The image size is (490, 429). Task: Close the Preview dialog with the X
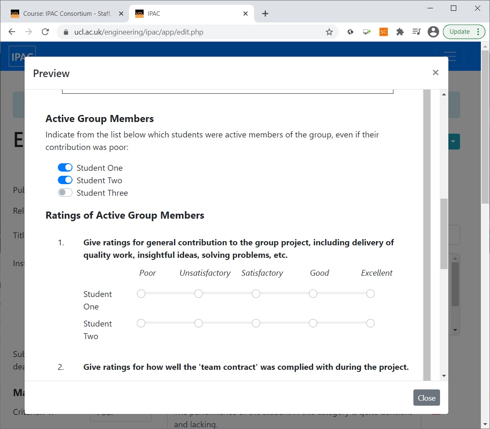(435, 72)
